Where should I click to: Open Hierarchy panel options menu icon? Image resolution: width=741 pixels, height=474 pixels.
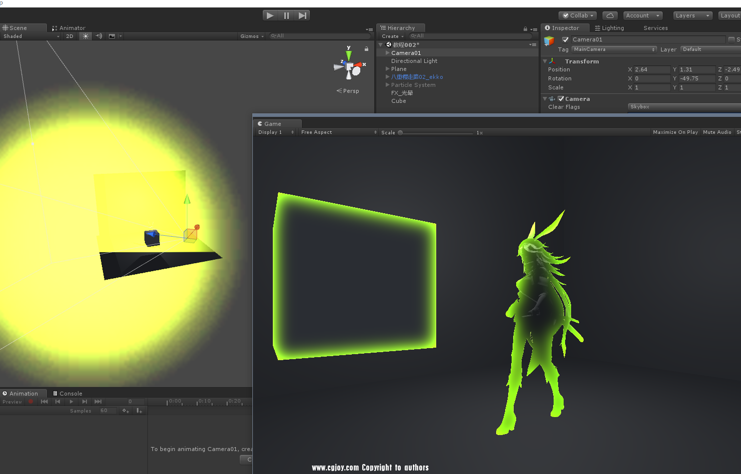click(534, 29)
